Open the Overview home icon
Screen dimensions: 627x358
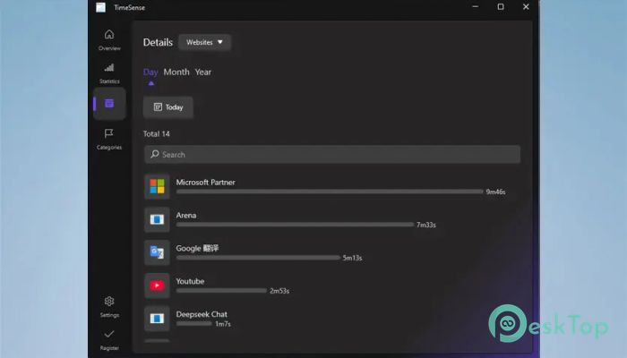pos(109,35)
